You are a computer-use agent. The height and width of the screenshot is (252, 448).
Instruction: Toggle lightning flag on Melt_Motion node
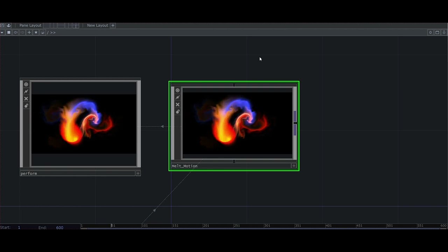[x=177, y=97]
